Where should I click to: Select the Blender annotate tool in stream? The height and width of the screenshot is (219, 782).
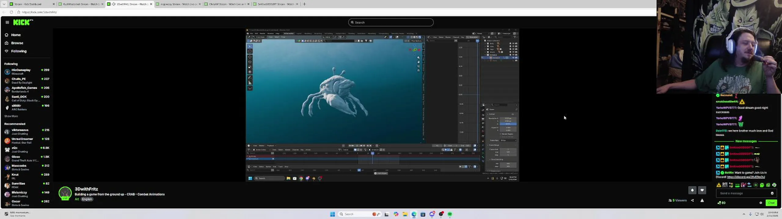tap(250, 78)
